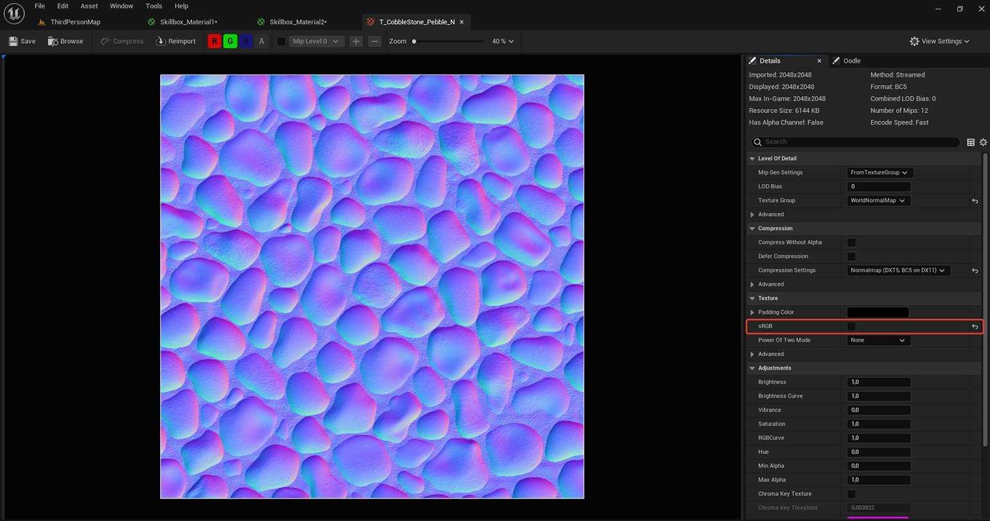Enable the sRGB checkbox

click(x=851, y=327)
